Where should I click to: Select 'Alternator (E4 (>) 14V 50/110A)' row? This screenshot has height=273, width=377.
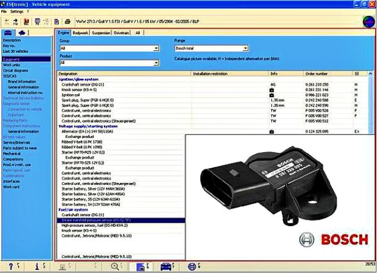point(213,131)
